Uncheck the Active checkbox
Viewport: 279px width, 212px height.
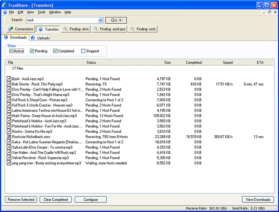[11, 51]
